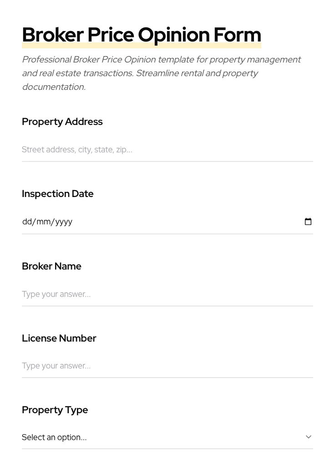Click the Broker Price Opinion Form title
The image size is (335, 467).
[141, 34]
